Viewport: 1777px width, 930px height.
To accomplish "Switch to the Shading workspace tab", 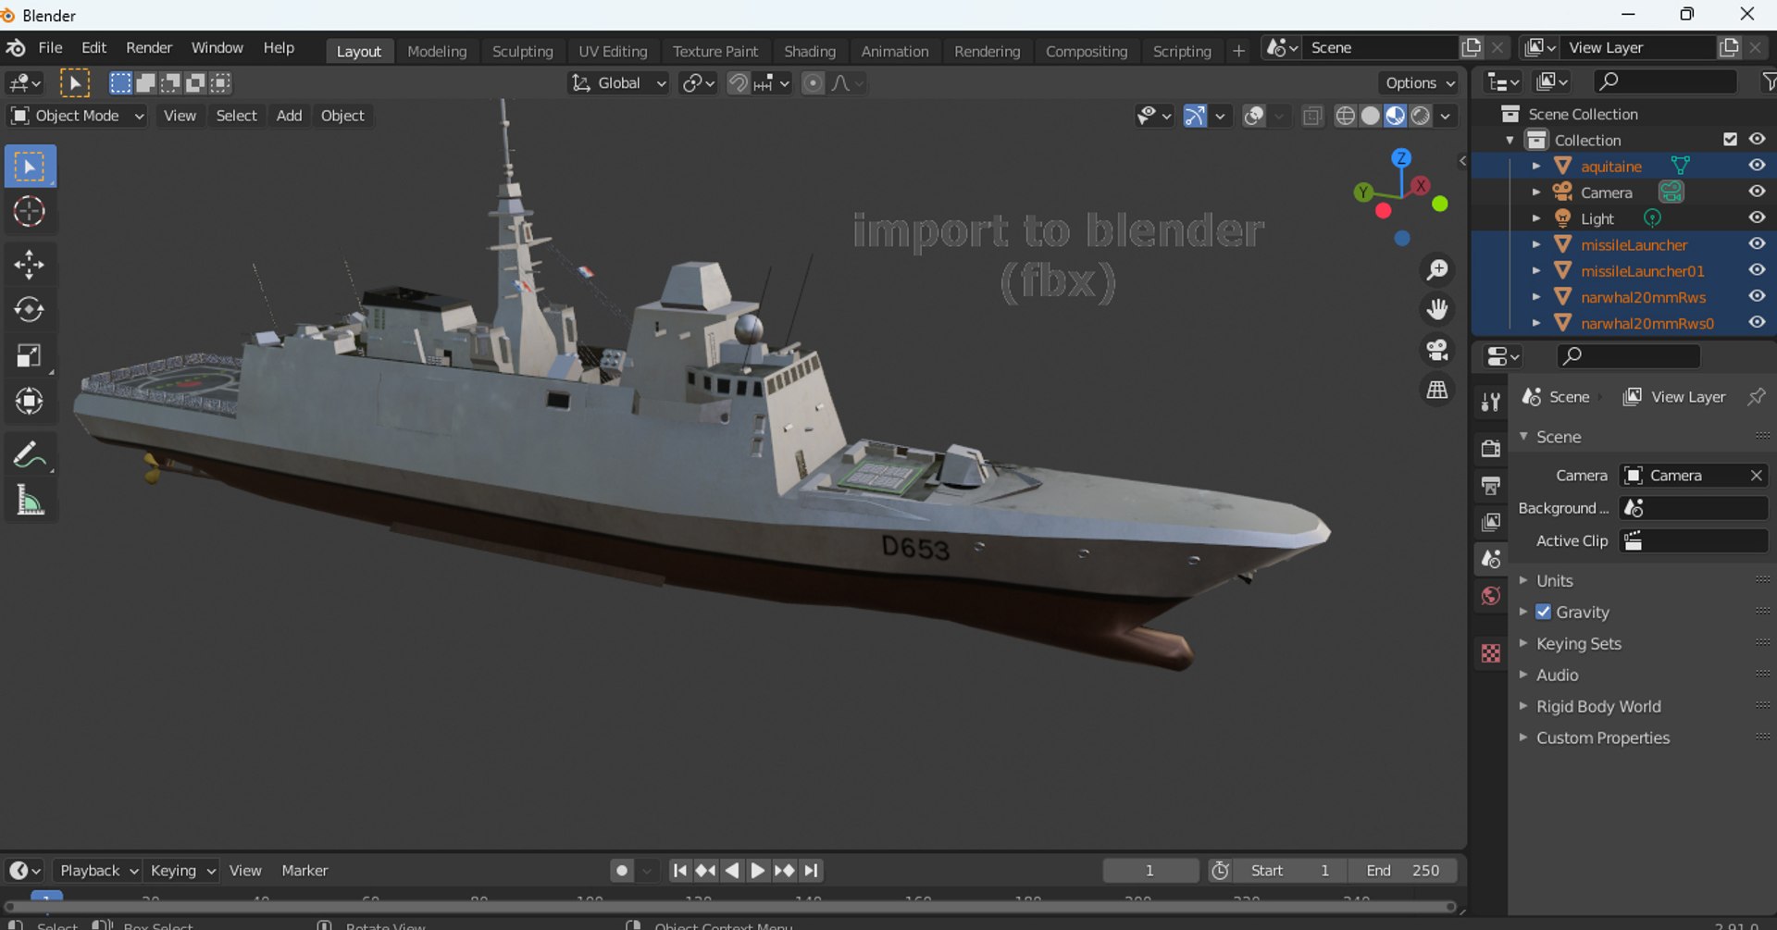I will 810,52.
